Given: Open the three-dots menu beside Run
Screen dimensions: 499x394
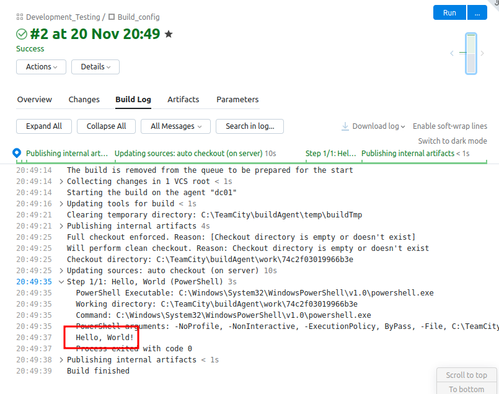Looking at the screenshot, I should click(x=477, y=13).
